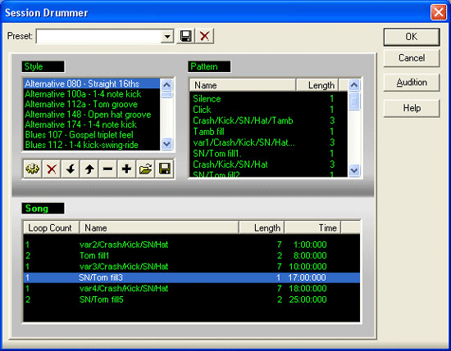Select the Tamb fill pattern

coord(269,132)
